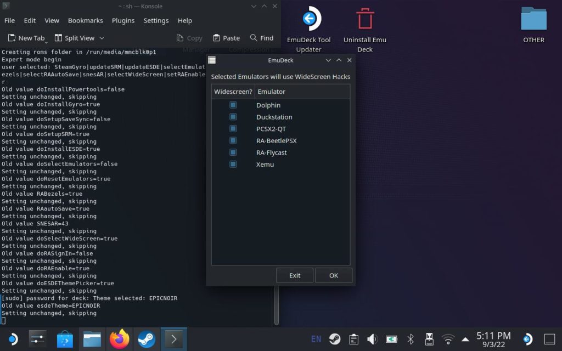
Task: Toggle the RA-Flycast widescreen checkbox
Action: tap(233, 152)
